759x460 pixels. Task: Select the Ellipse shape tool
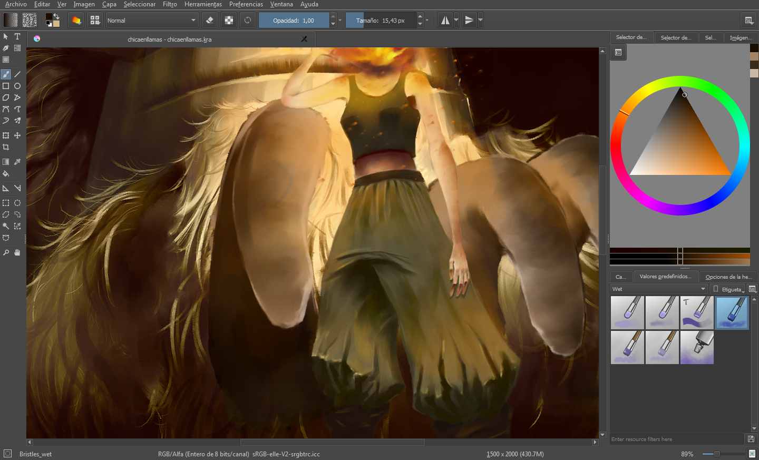click(x=17, y=86)
